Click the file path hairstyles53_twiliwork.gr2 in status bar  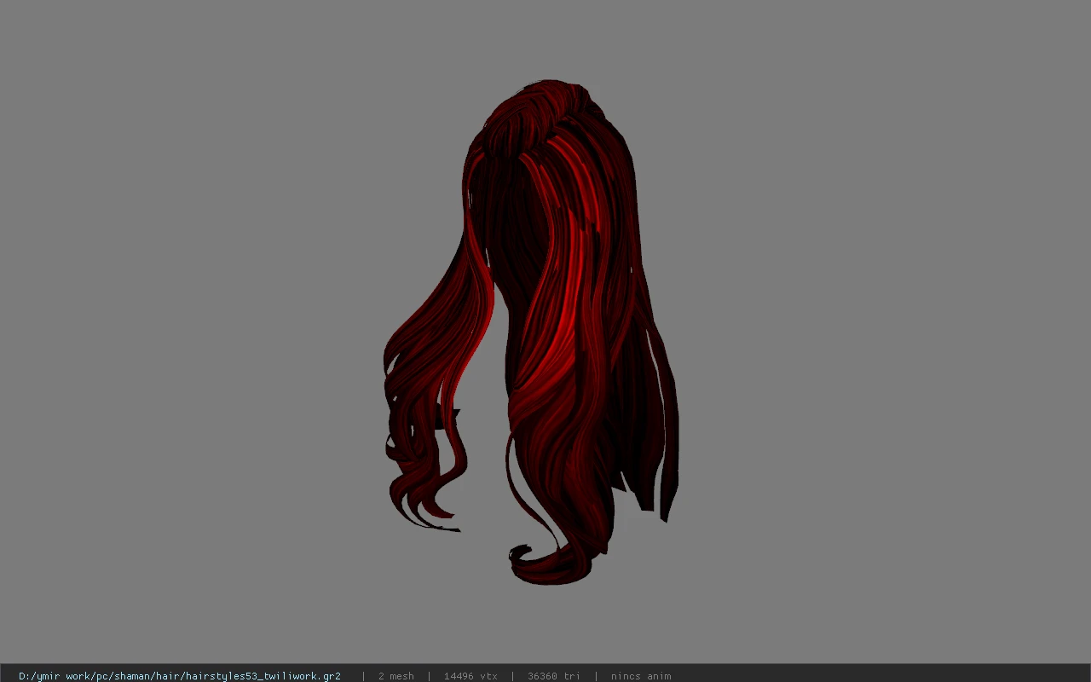click(x=180, y=676)
